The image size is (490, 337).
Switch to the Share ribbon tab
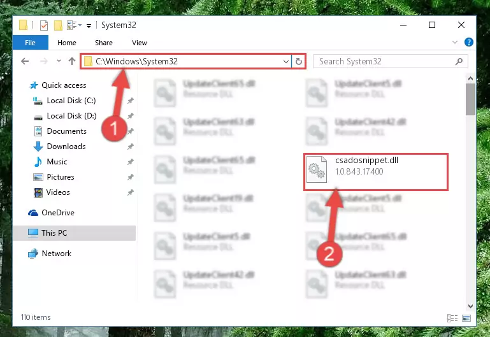[x=104, y=43]
